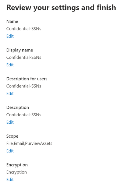Image resolution: width=122 pixels, height=183 pixels.
Task: Select Confidential-SSNs value under Name
Action: point(24,29)
